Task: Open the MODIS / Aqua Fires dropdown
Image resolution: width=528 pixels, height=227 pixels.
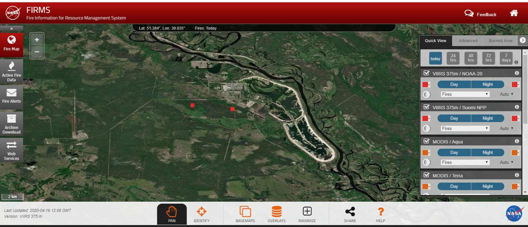Action: click(465, 163)
